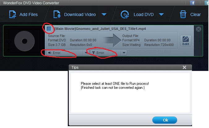Click the subtitle T icon labeled Error

(94, 53)
